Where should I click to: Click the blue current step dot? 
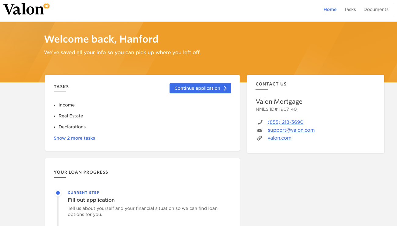coord(58,193)
